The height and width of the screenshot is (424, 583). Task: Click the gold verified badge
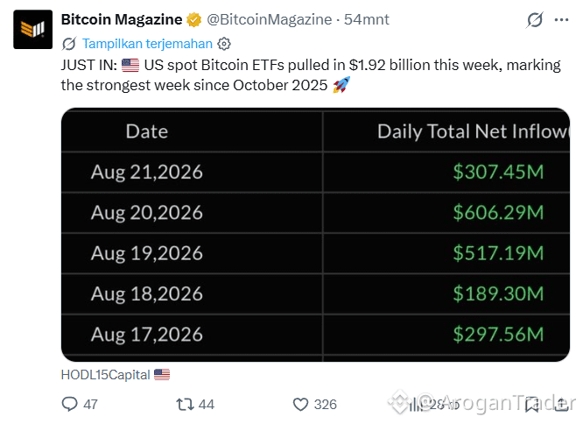[193, 20]
